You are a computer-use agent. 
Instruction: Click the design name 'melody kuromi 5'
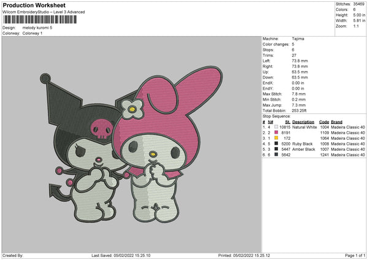coord(37,28)
